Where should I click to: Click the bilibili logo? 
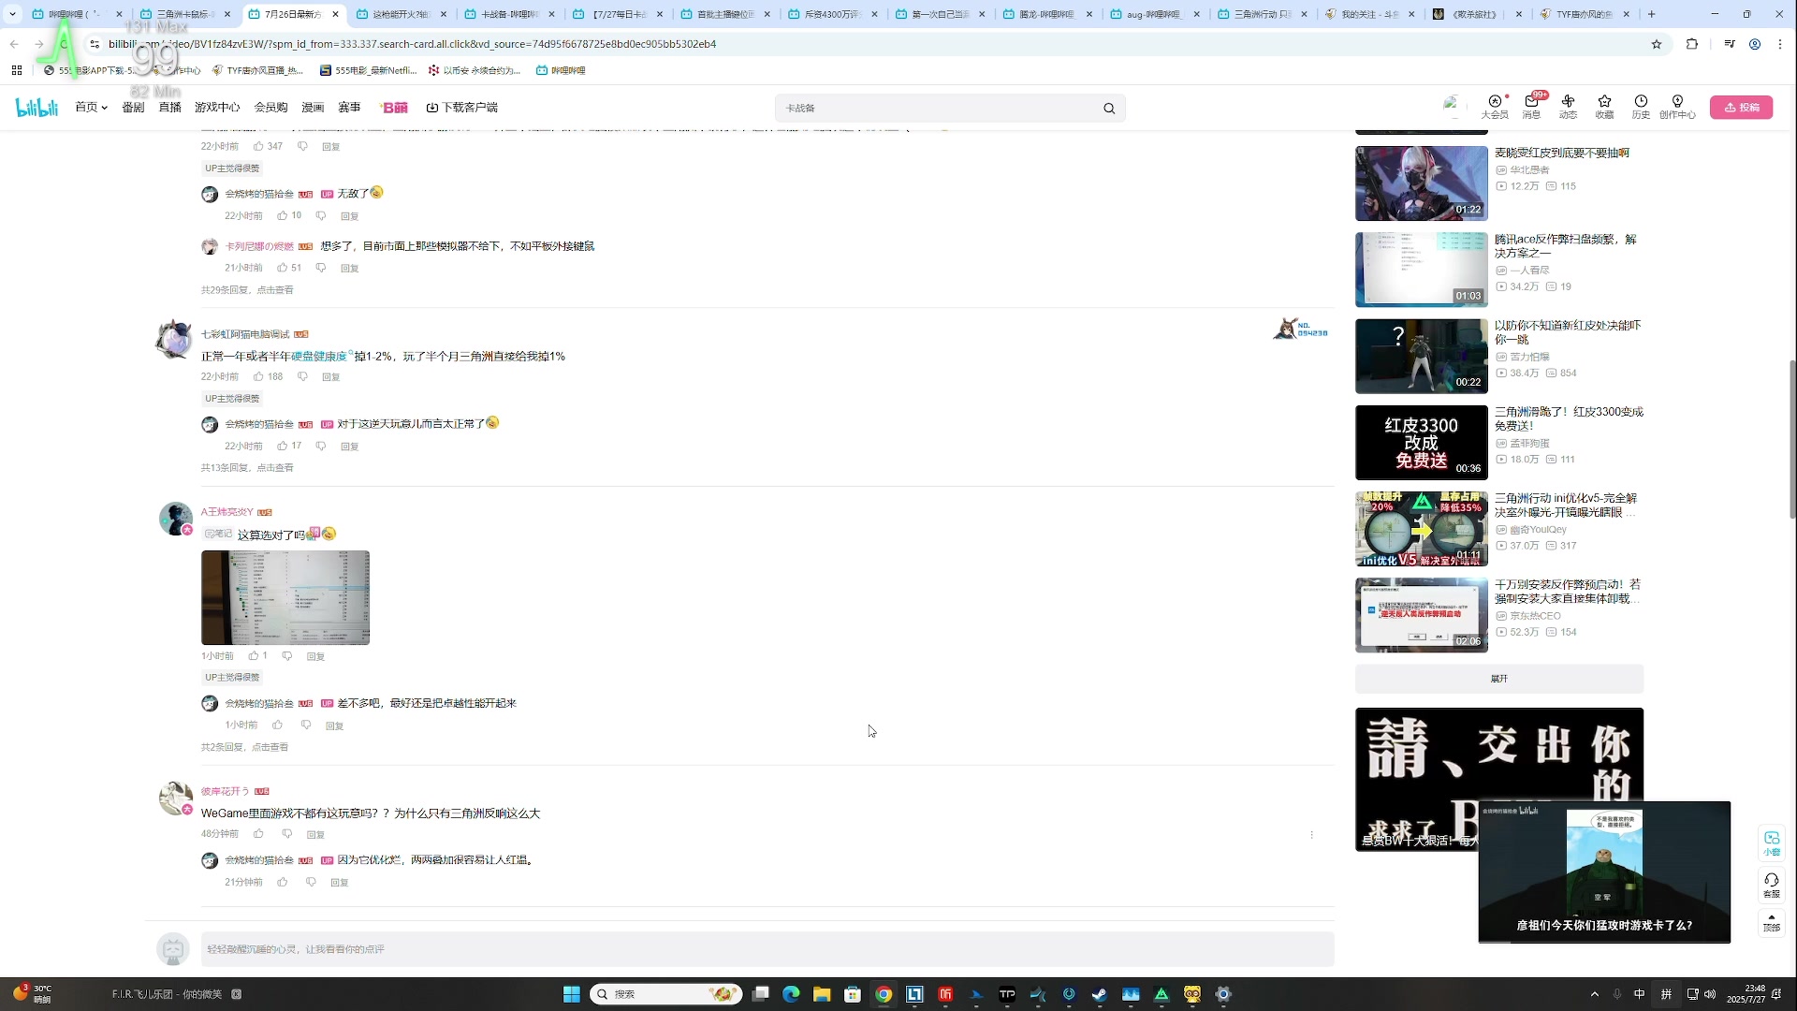click(x=37, y=108)
